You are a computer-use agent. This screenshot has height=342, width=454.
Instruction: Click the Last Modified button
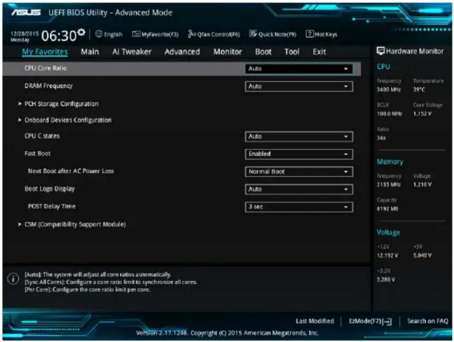tap(315, 321)
